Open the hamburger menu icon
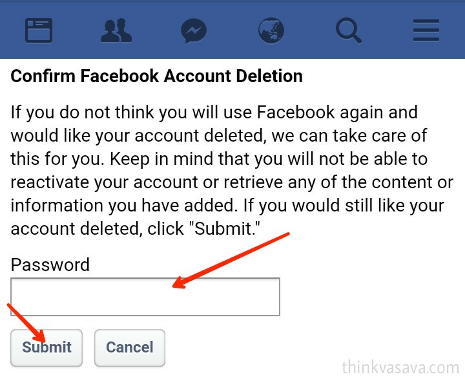 click(x=426, y=30)
